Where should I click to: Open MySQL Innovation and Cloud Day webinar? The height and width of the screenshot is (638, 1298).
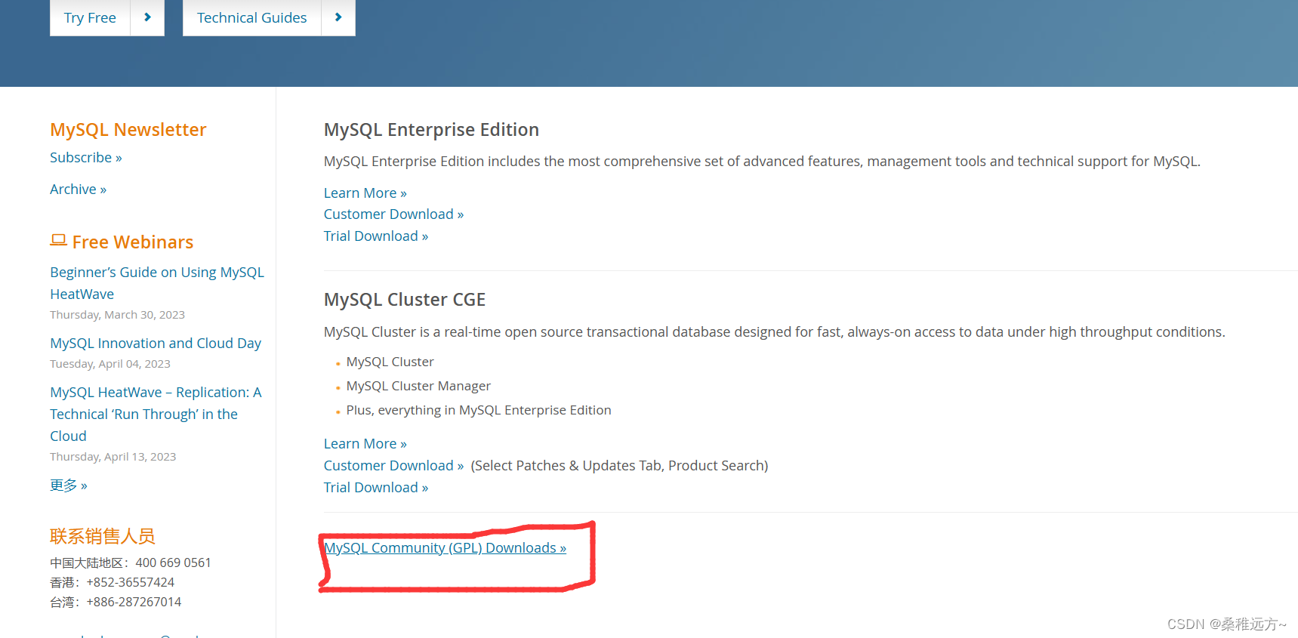click(156, 343)
